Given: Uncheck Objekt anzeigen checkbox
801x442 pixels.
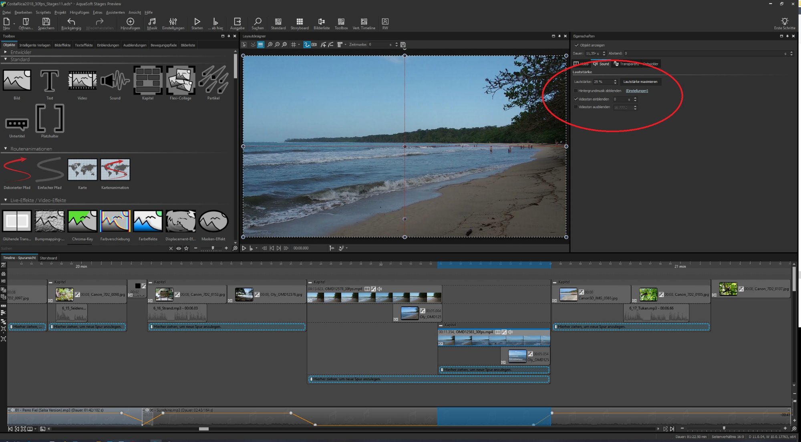Looking at the screenshot, I should [x=576, y=45].
